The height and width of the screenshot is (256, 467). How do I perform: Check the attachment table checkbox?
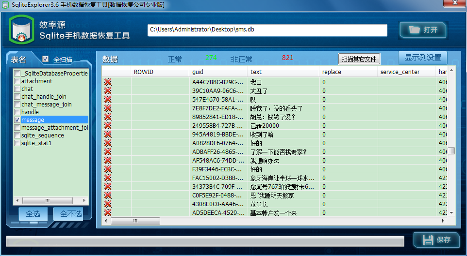(x=17, y=81)
